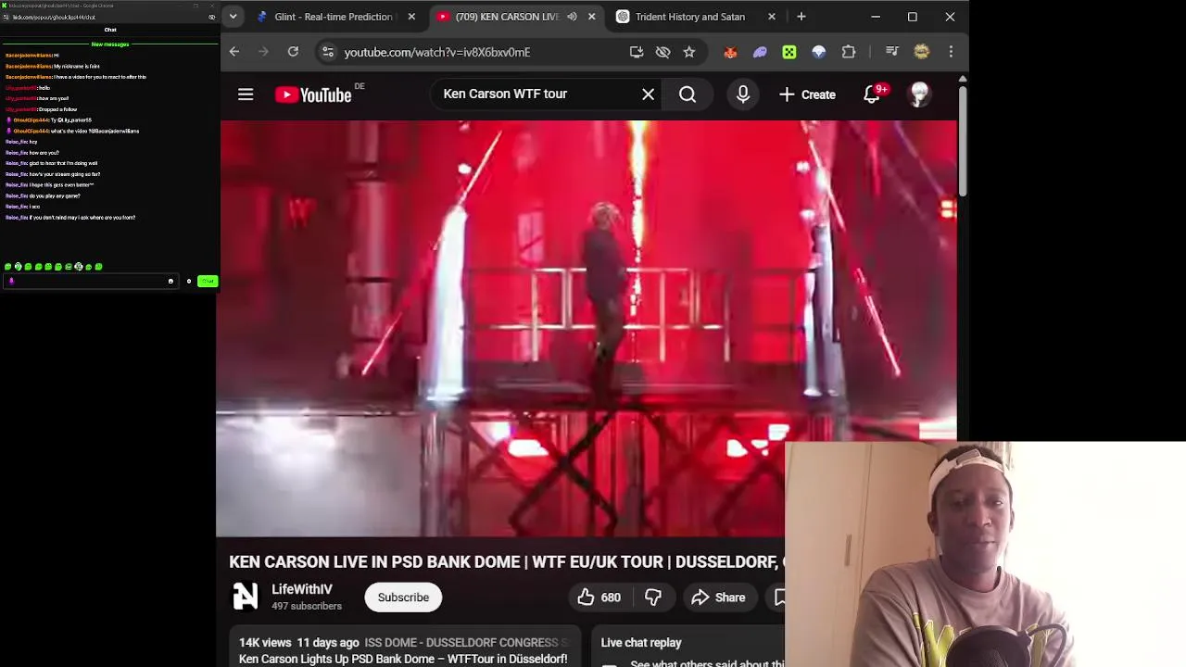Open MetaMask fox extension
Image resolution: width=1186 pixels, height=667 pixels.
(x=730, y=52)
